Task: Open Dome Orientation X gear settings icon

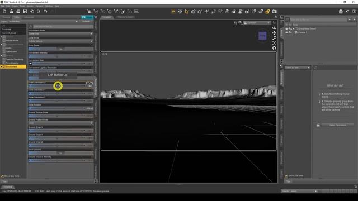Action: pyautogui.click(x=92, y=83)
